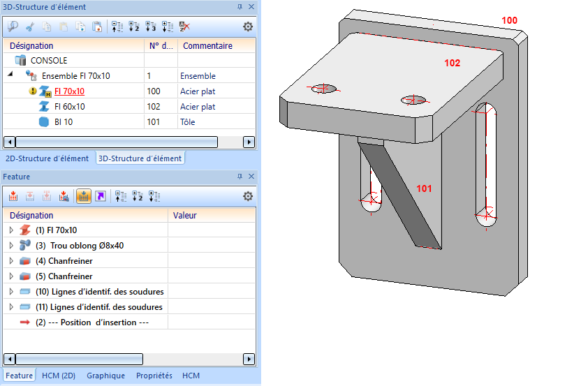The height and width of the screenshot is (386, 581).
Task: Expand (11) Lignes d'identif. des soudures
Action: point(11,306)
